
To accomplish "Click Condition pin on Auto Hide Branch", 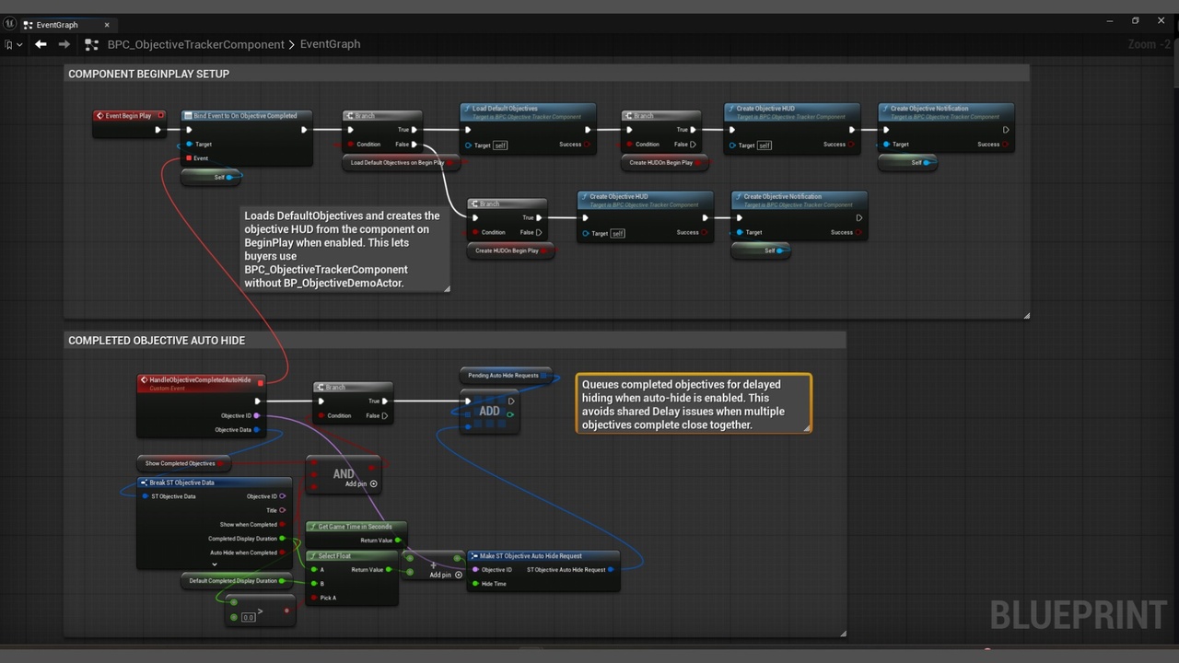I will [321, 415].
